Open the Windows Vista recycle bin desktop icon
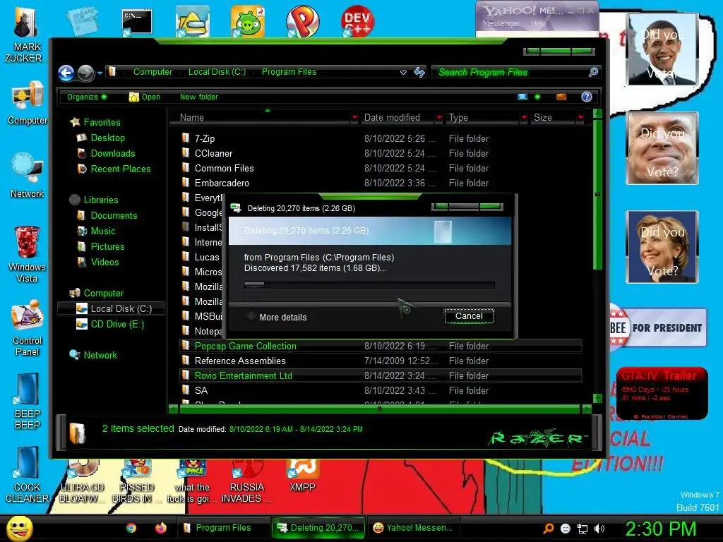This screenshot has width=723, height=542. point(27,254)
